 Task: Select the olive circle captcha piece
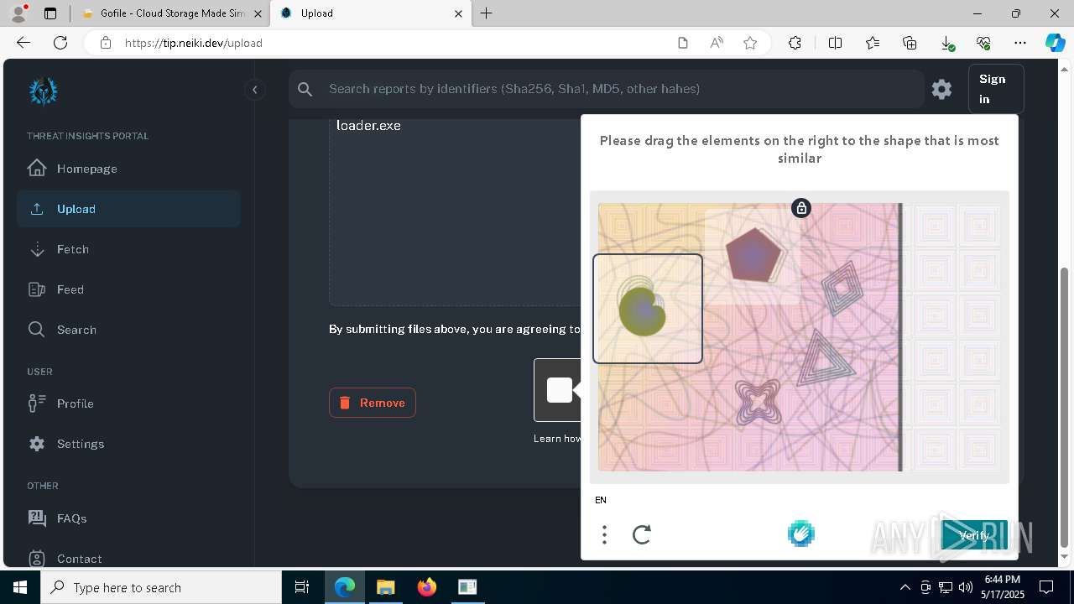tap(642, 311)
